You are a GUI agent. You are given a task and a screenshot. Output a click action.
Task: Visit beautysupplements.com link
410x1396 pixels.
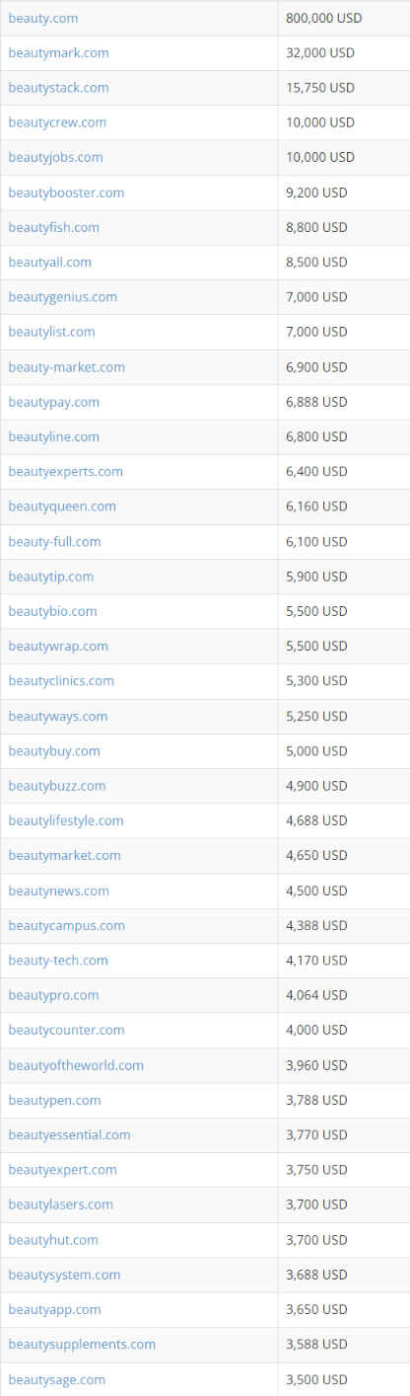tap(82, 1345)
